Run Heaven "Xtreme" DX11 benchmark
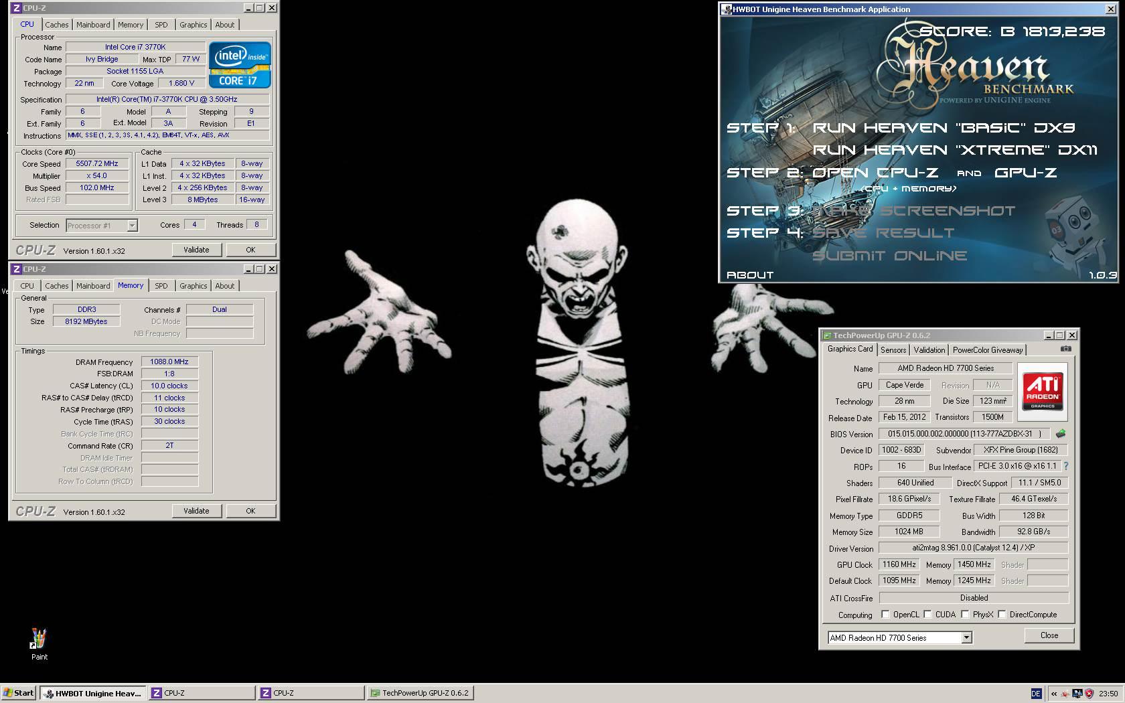This screenshot has width=1125, height=703. point(955,149)
